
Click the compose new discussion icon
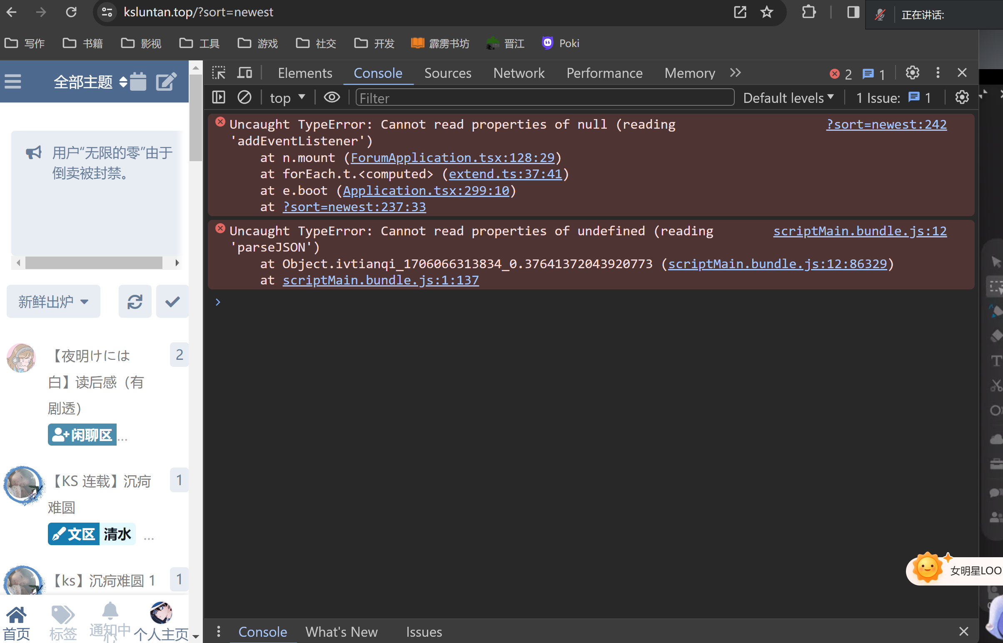166,81
